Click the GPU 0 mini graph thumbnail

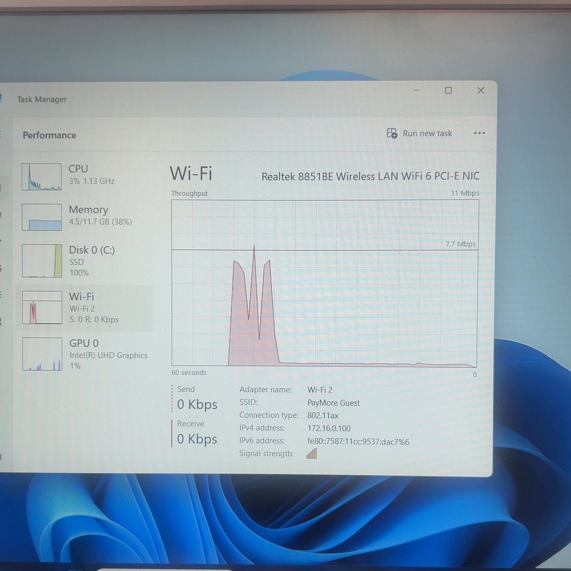click(x=42, y=354)
